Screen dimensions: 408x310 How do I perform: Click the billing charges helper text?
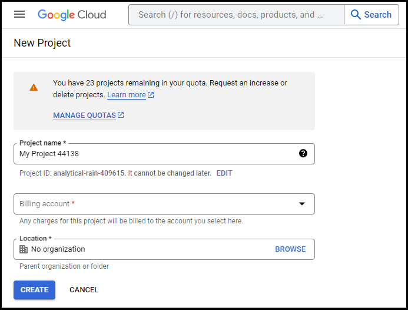(x=131, y=221)
